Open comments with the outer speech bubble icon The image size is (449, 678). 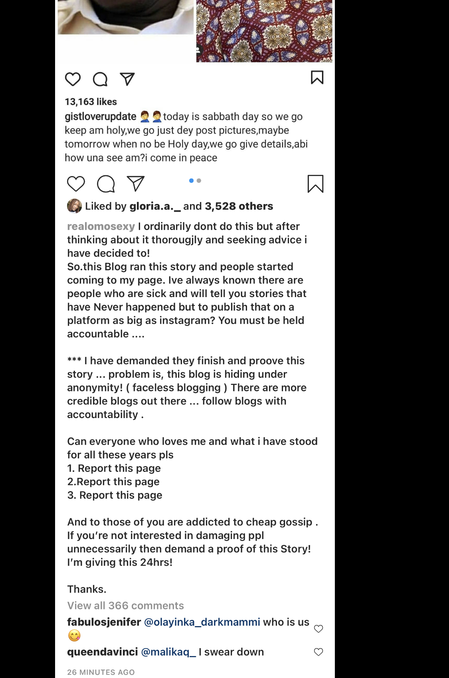pyautogui.click(x=106, y=184)
